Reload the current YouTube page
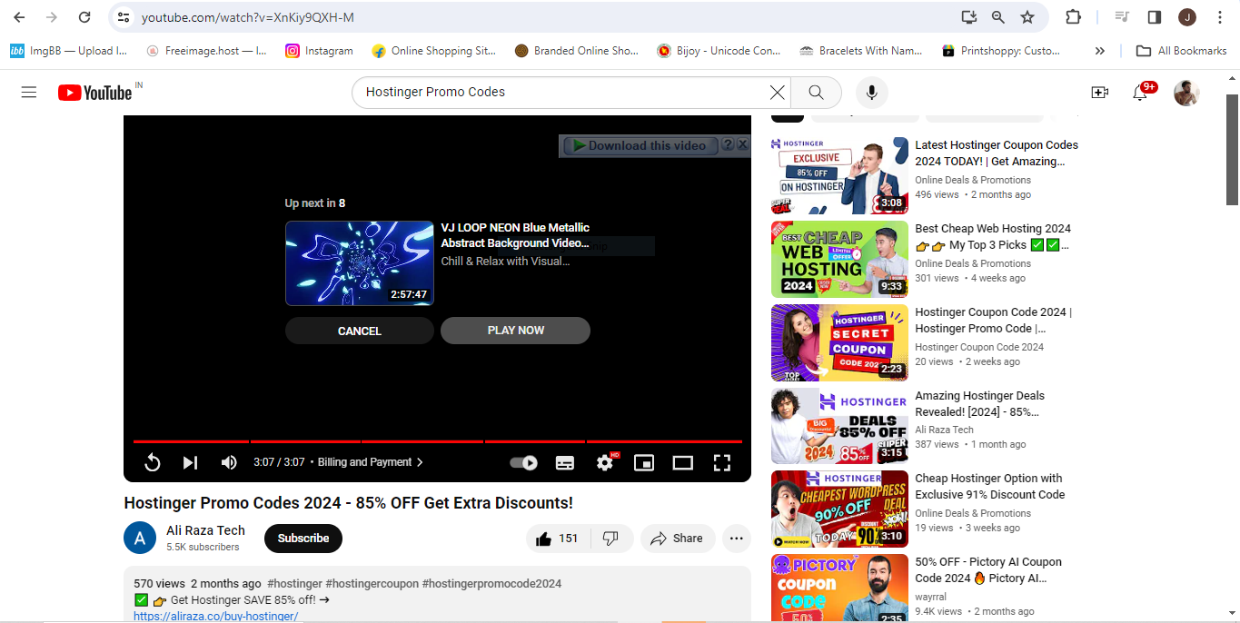 coord(84,17)
